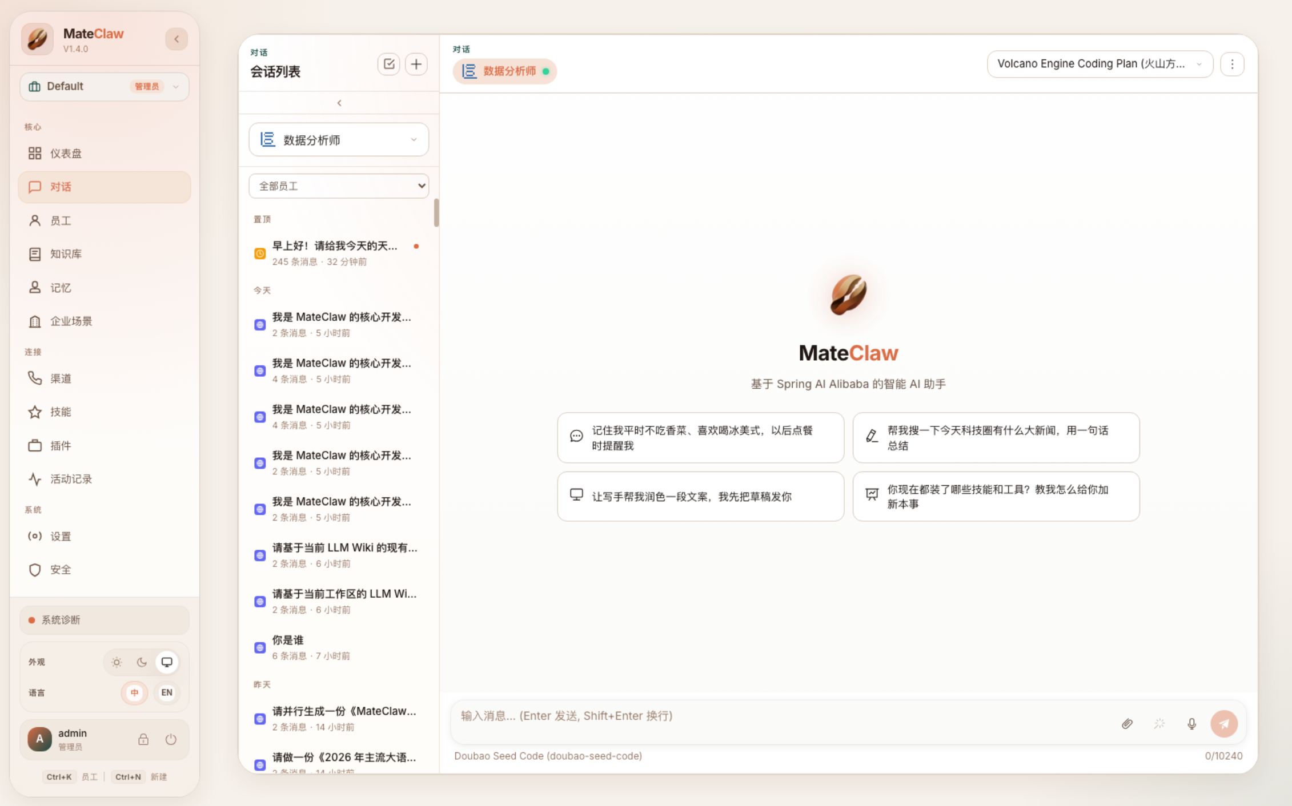Open Volcano Engine Coding Plan model dropdown
This screenshot has height=806, width=1292.
(x=1100, y=64)
